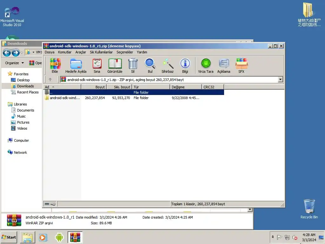This screenshot has height=244, width=325.
Task: Click the Ekle (add) toolbar icon
Action: pos(55,66)
